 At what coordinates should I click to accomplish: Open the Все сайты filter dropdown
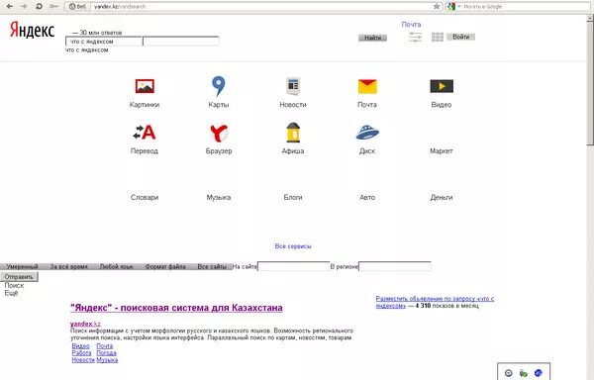(212, 266)
